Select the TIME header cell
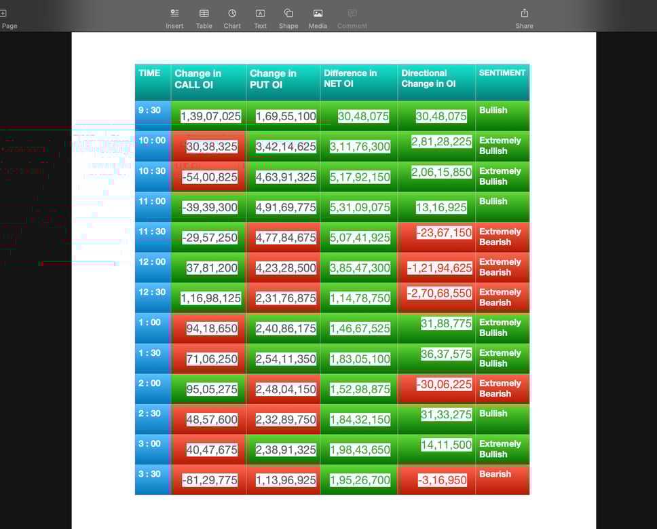This screenshot has height=529, width=657. point(153,83)
